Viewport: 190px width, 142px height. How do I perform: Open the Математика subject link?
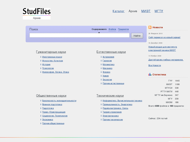point(108,64)
